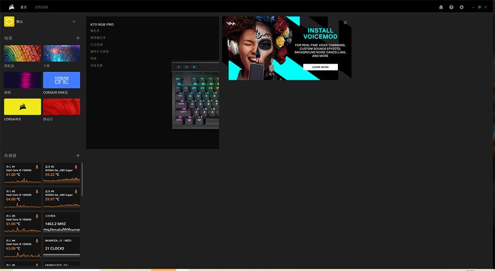The height and width of the screenshot is (271, 495).
Task: Apply the 静态红 static red scene
Action: coord(62,106)
